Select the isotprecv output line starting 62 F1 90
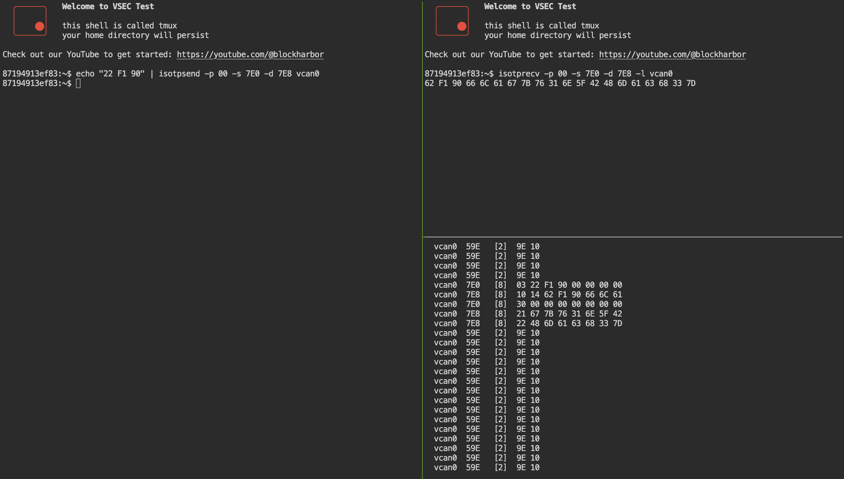844x479 pixels. [560, 84]
